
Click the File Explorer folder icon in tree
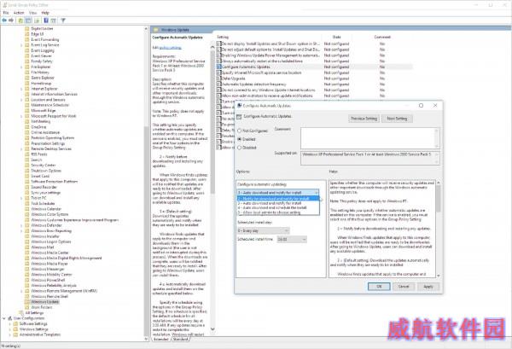(x=27, y=67)
